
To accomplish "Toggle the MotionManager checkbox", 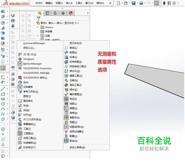I will point(20,64).
